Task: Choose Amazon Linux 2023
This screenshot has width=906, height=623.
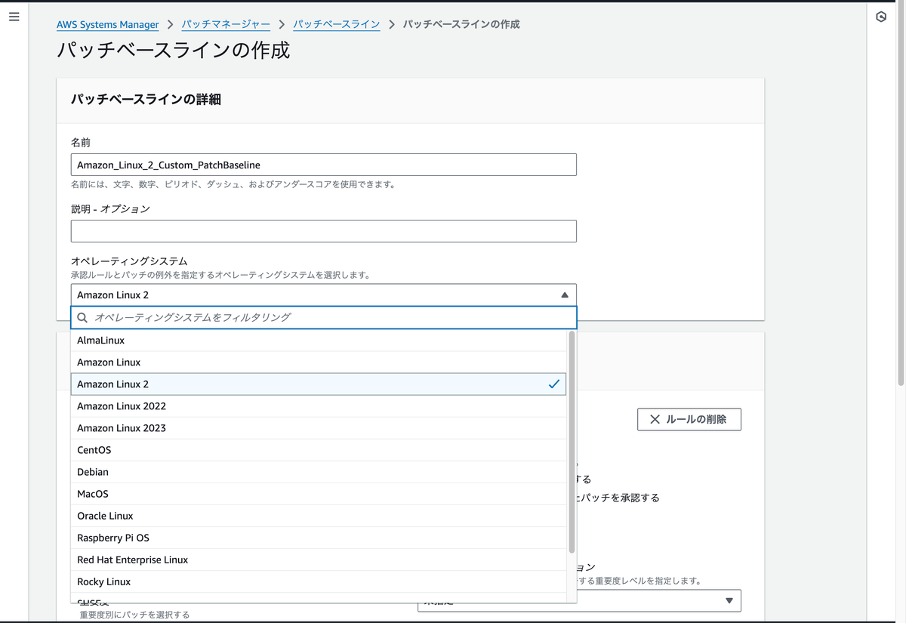Action: pos(319,428)
